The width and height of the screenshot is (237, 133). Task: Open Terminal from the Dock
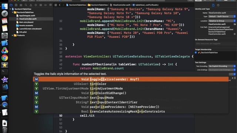(4, 72)
